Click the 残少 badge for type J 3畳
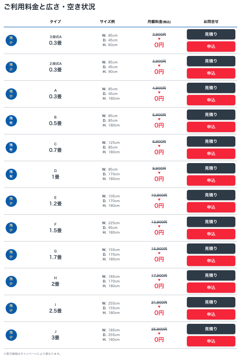241x360 pixels. [x=11, y=335]
